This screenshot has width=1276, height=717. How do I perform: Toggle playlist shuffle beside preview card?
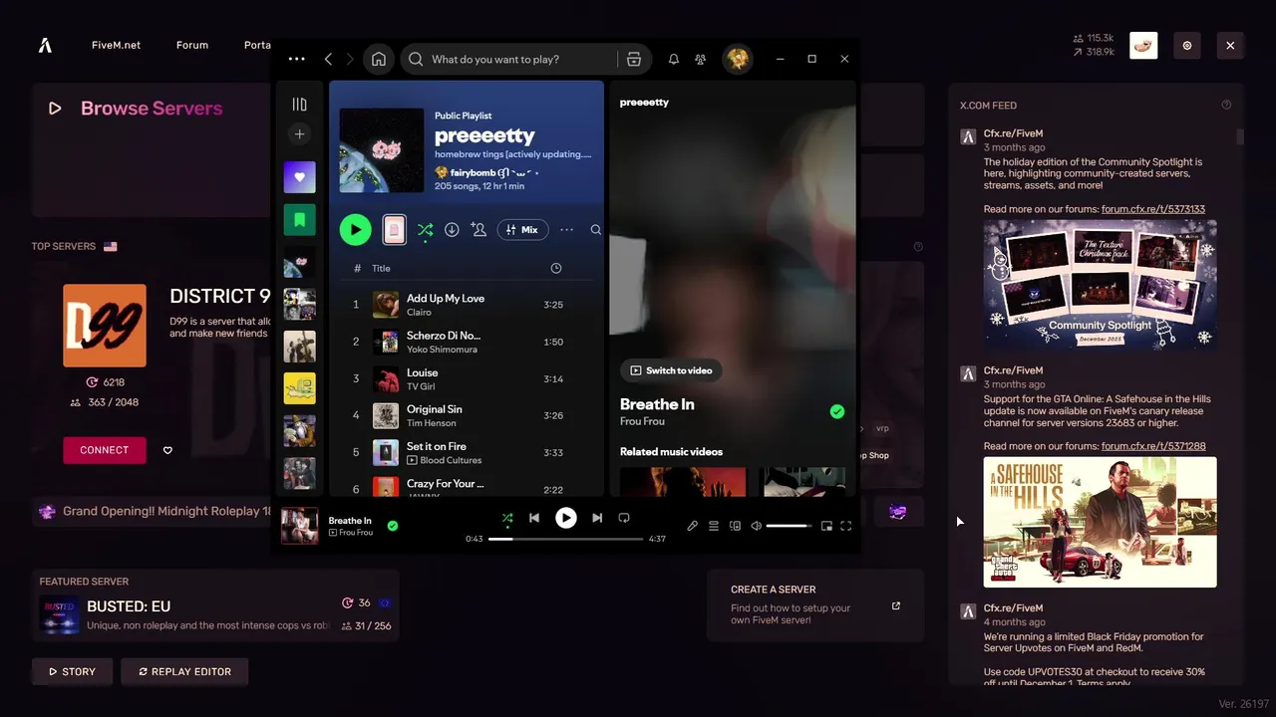[425, 229]
